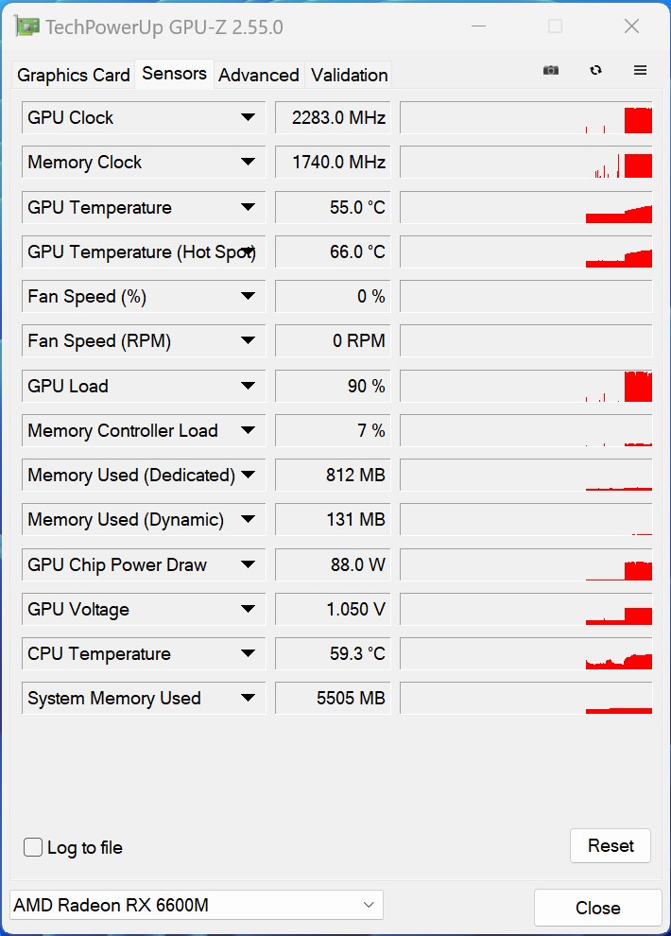
Task: Open the GPU Clock sensor dropdown
Action: [248, 118]
